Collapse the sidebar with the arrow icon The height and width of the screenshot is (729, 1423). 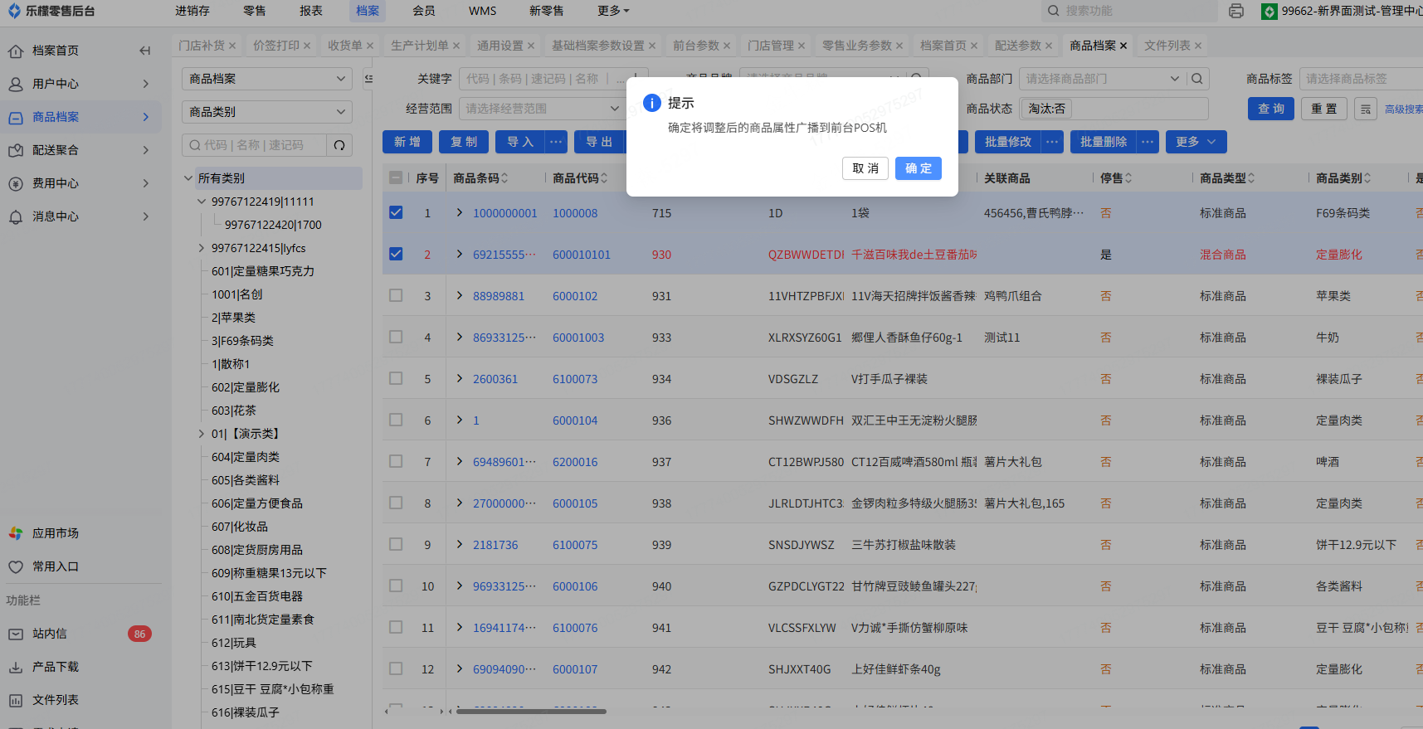point(145,51)
